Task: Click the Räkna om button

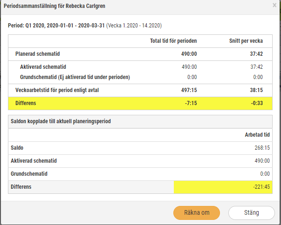Action: (x=197, y=212)
